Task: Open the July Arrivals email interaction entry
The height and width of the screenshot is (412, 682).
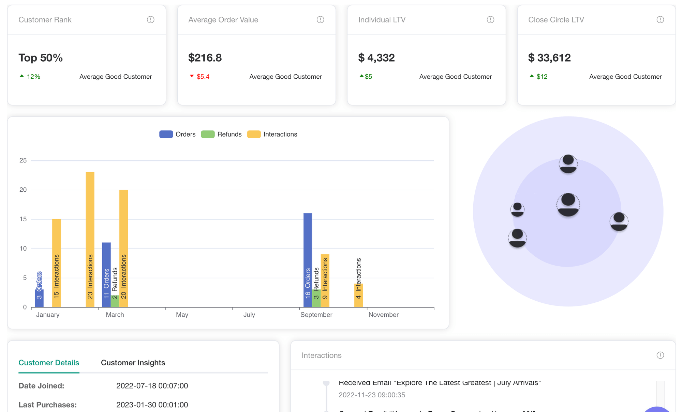Action: 439,383
